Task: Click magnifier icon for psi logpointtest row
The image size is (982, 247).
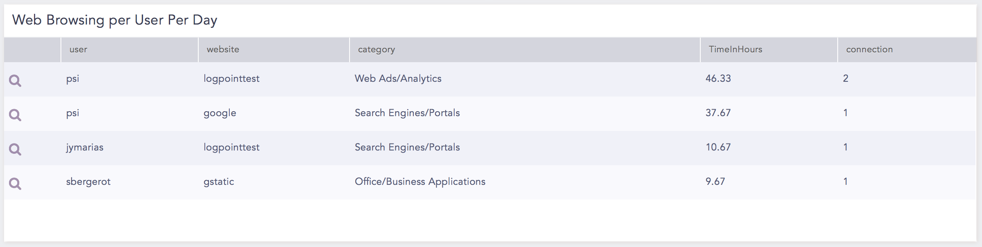Action: point(15,81)
